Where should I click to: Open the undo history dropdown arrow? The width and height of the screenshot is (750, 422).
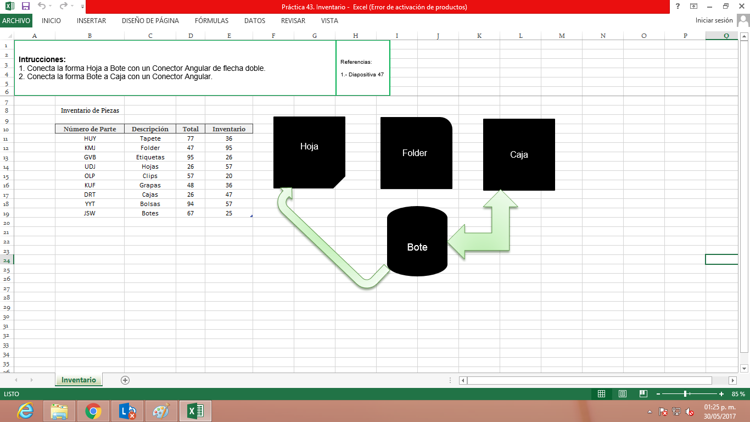coord(51,7)
